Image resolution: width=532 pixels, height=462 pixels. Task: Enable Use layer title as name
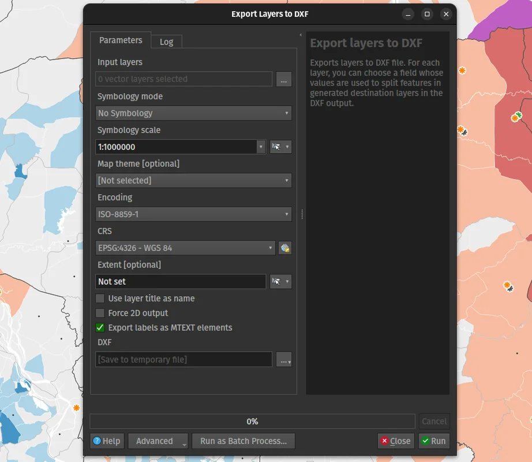click(x=100, y=299)
